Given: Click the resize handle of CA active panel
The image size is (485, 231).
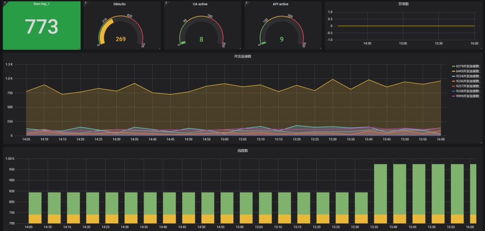Looking at the screenshot, I should (x=240, y=48).
